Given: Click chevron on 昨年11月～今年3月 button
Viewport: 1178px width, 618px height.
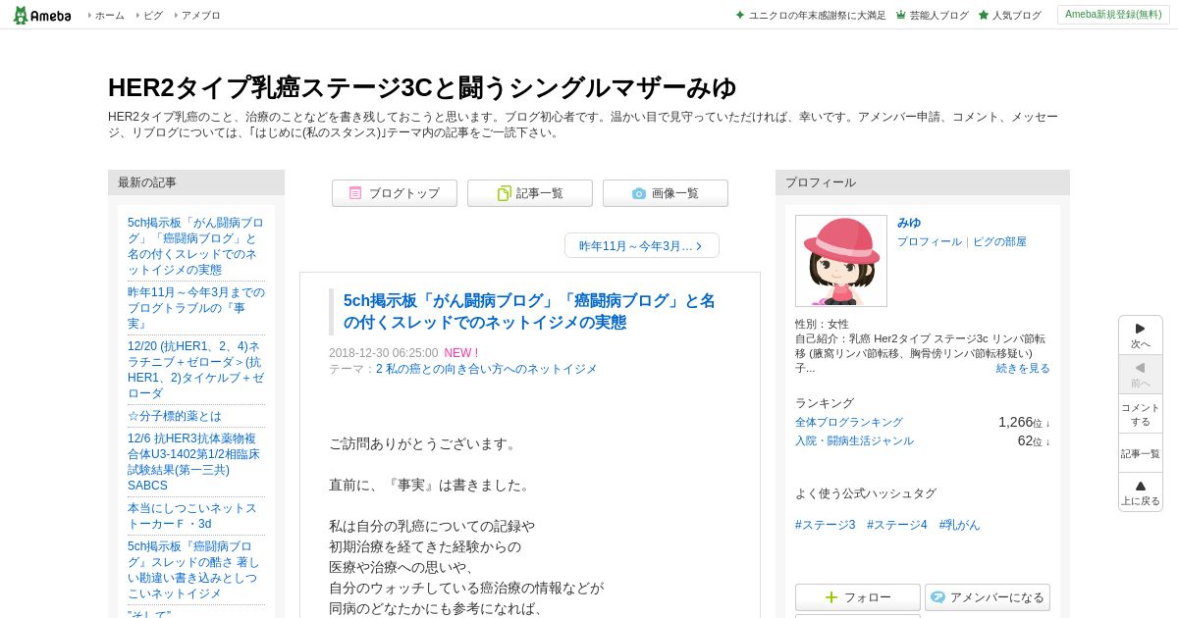Looking at the screenshot, I should click(x=699, y=246).
